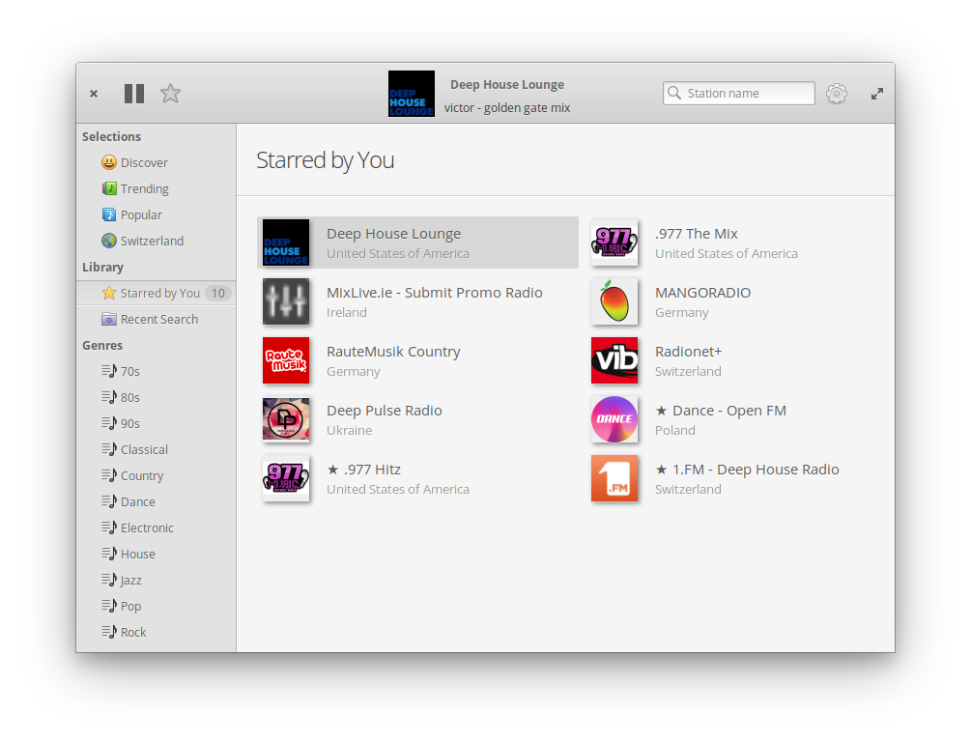
Task: Click the Popular blue note icon
Action: point(109,214)
